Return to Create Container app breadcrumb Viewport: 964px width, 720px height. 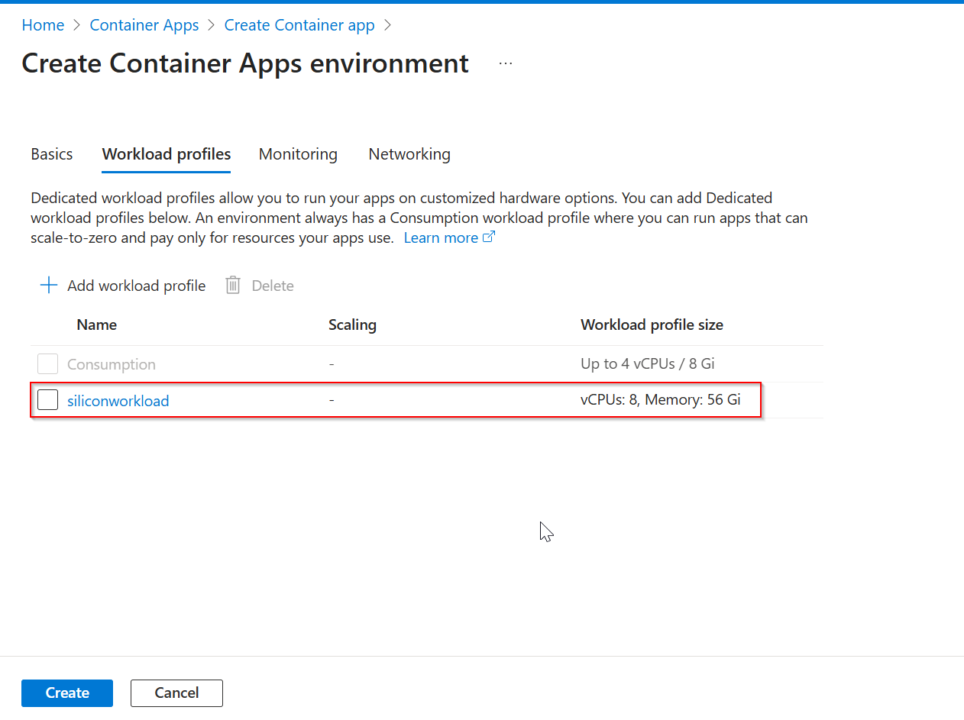click(x=299, y=25)
